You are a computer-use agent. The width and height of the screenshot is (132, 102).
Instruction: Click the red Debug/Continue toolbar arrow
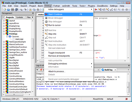[96, 9]
